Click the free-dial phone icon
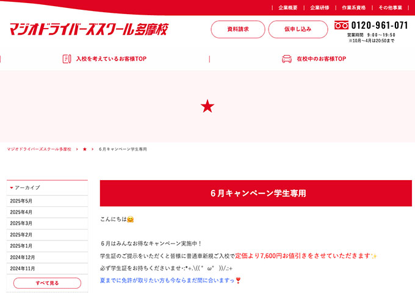 click(341, 25)
